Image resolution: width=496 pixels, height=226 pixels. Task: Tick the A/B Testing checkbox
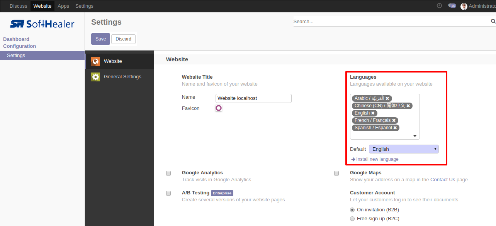(x=168, y=193)
